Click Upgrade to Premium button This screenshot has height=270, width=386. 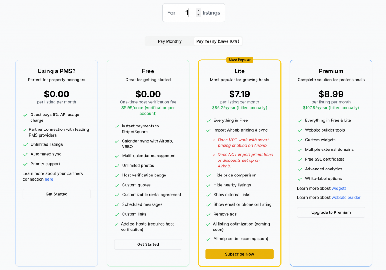point(331,212)
